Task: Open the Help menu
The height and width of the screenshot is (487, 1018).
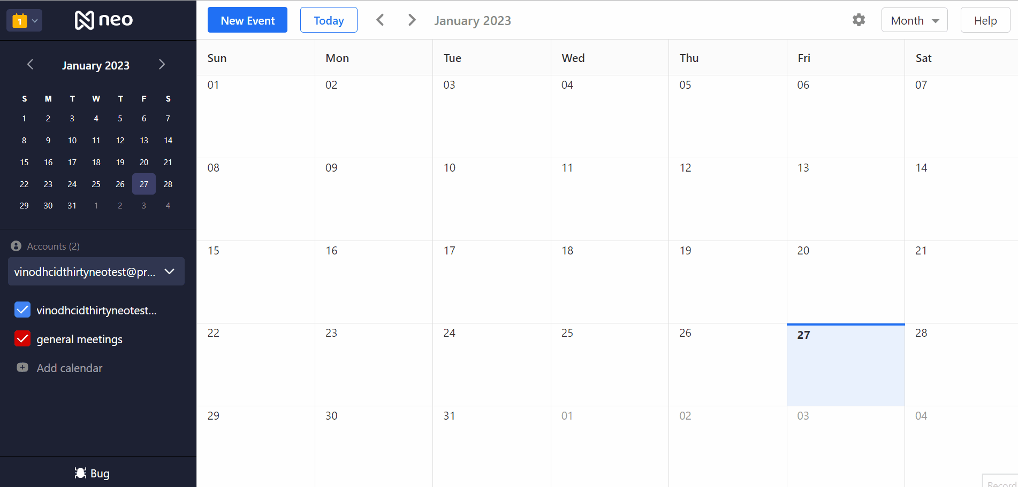Action: pos(985,20)
